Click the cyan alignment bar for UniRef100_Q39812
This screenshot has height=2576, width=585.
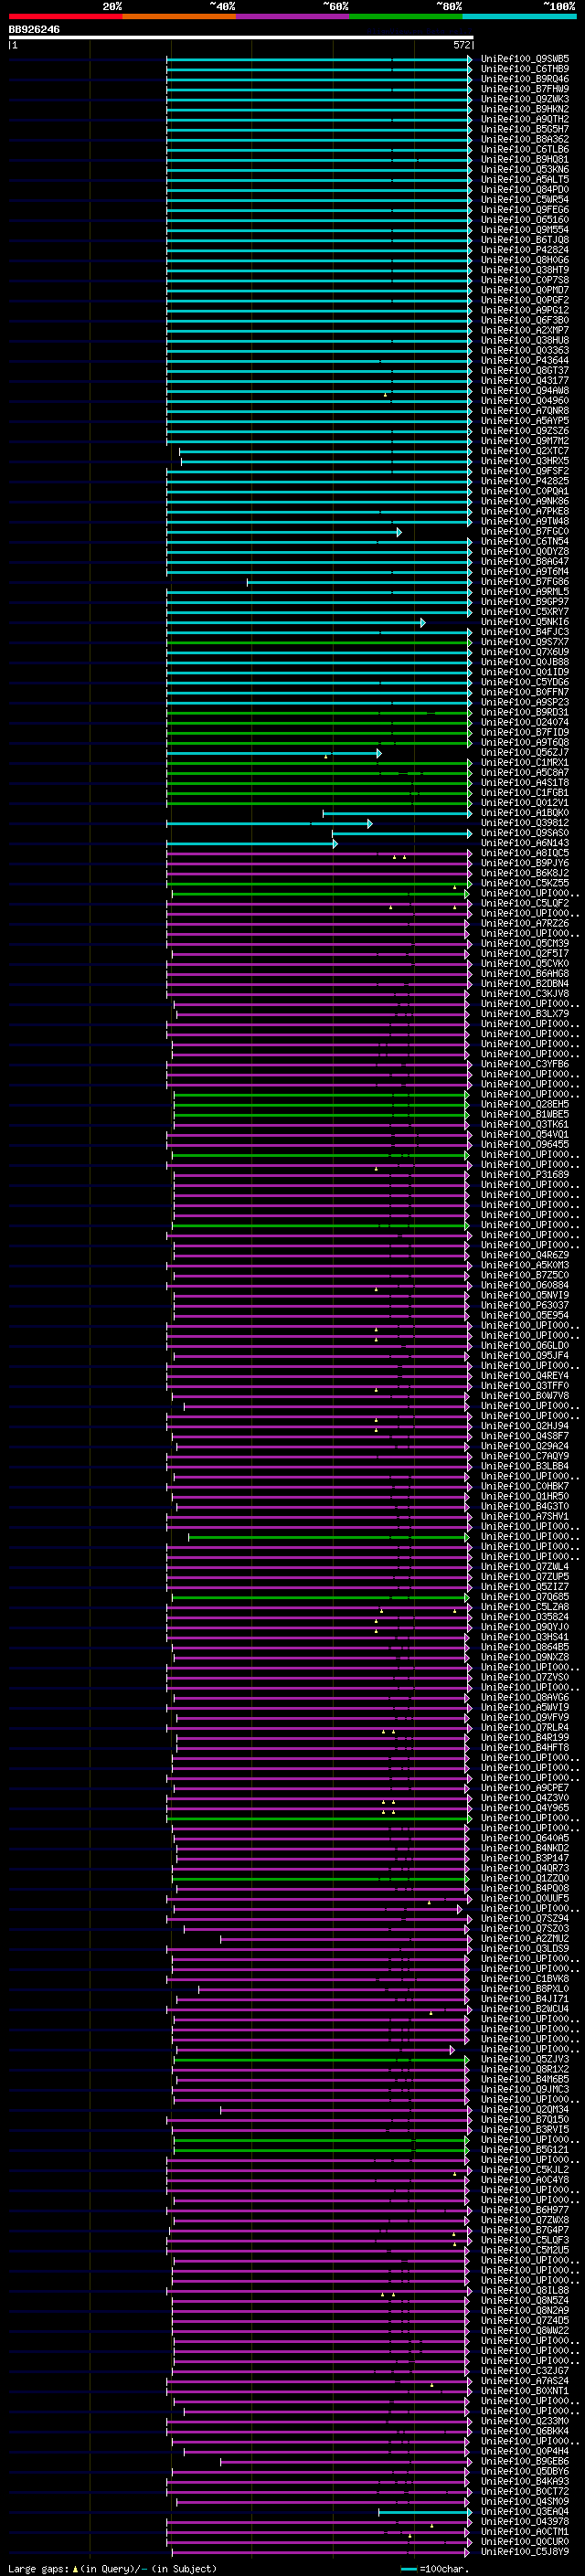[x=270, y=823]
